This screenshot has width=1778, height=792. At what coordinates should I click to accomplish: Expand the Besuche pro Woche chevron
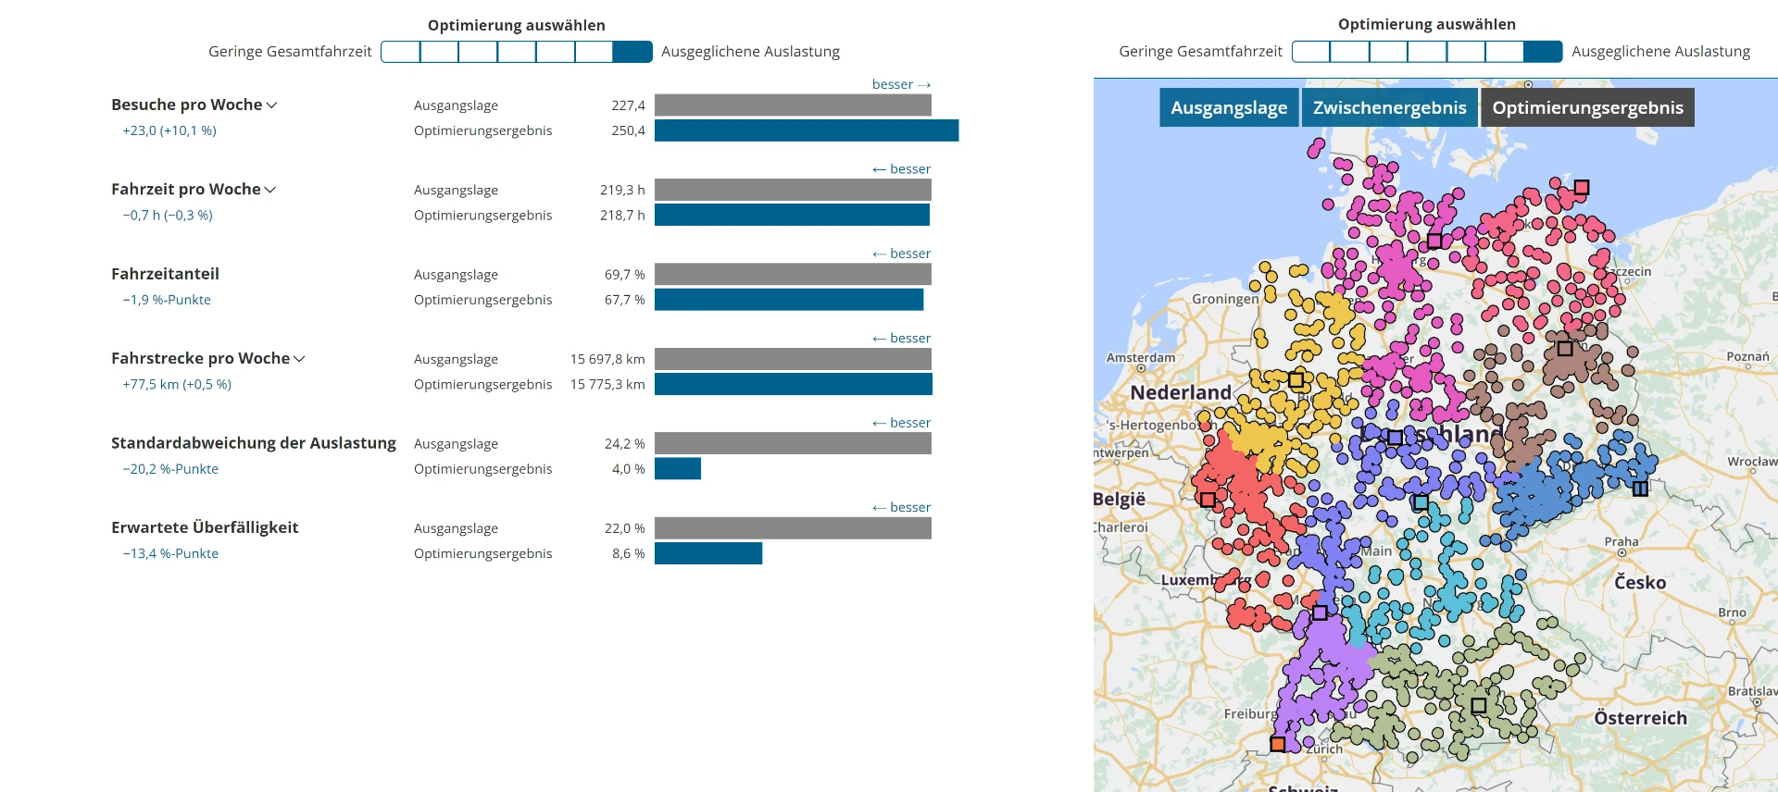pyautogui.click(x=271, y=105)
